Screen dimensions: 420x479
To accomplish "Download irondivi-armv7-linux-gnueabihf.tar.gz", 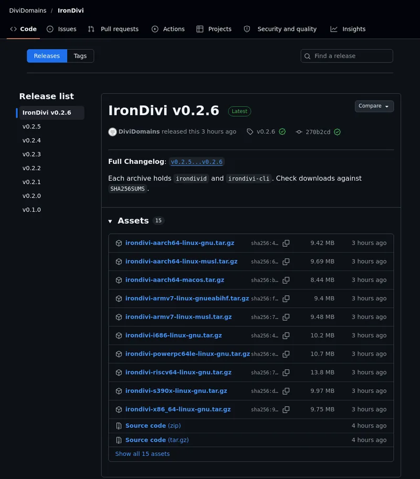I will pos(187,298).
